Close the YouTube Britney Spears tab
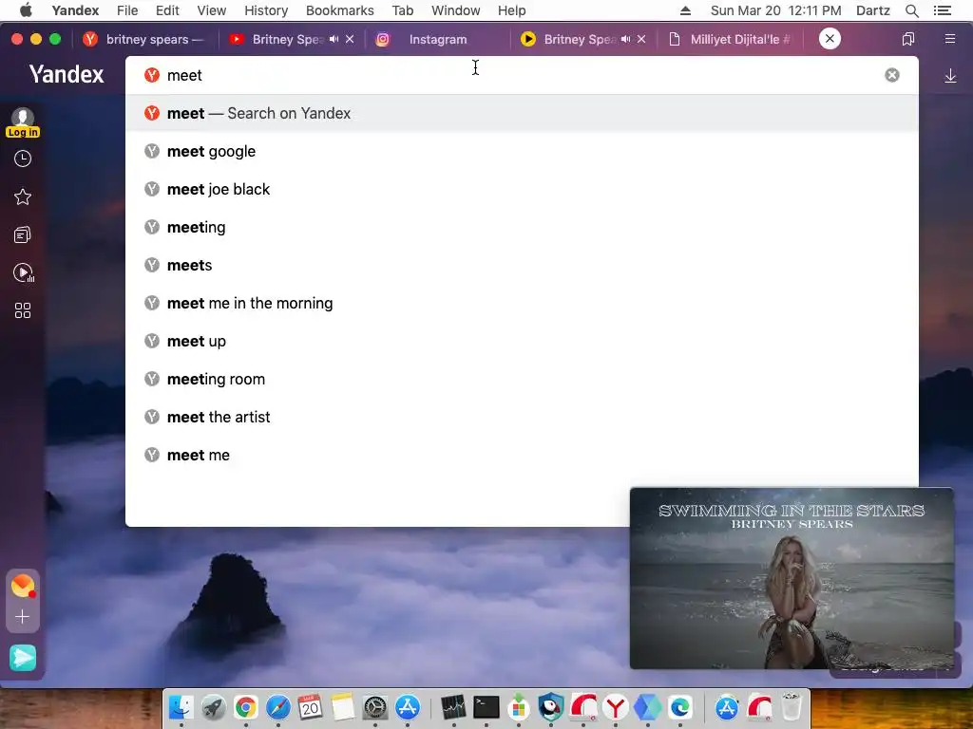Screen dimensions: 973x729 350,39
